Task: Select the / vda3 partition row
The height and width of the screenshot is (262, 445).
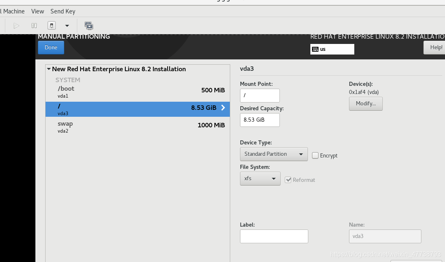Action: [x=137, y=109]
